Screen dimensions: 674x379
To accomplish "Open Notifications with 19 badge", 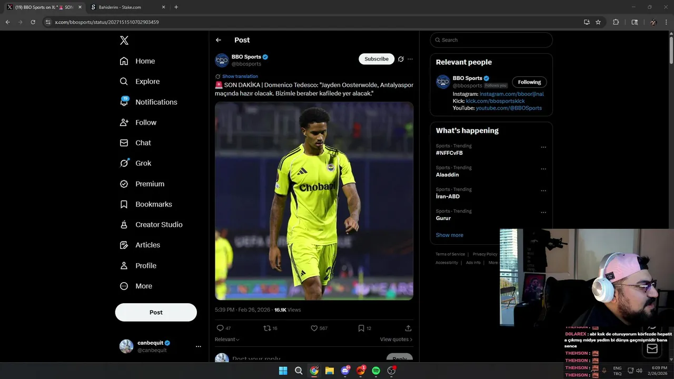I will (148, 102).
